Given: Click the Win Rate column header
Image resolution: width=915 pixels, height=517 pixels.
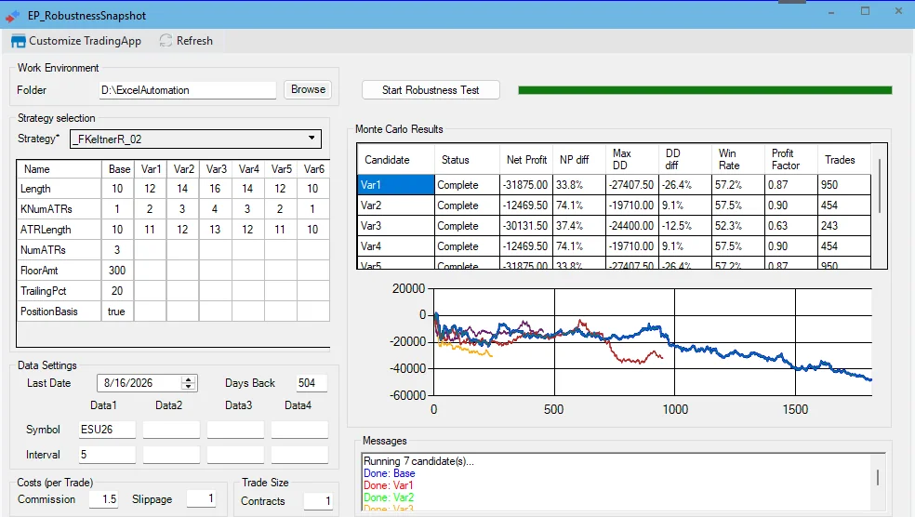Looking at the screenshot, I should tap(737, 159).
